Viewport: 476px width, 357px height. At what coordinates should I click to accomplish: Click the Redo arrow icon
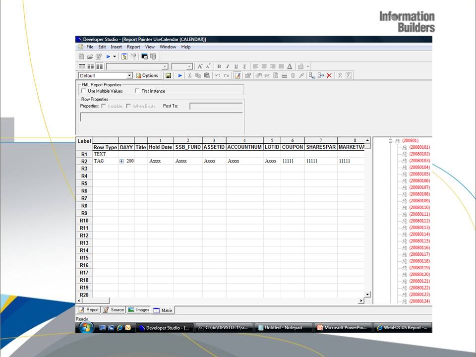point(226,75)
